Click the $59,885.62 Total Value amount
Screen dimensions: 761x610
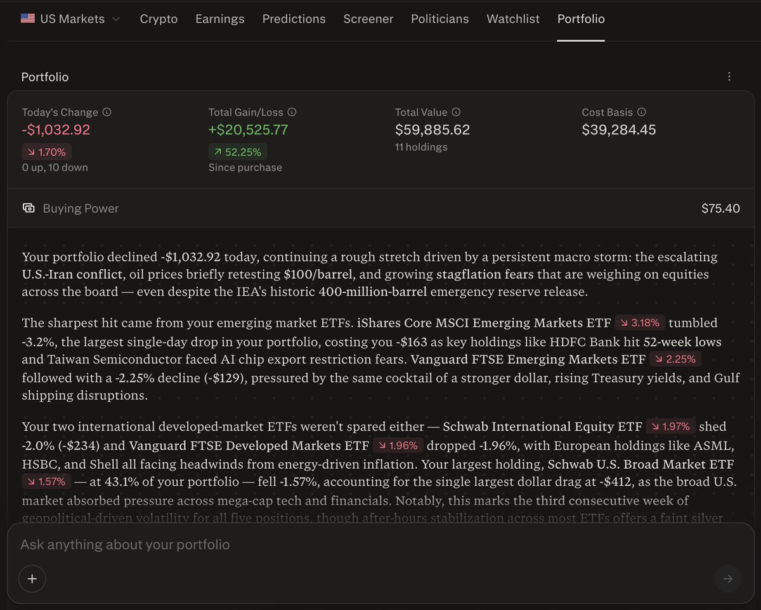(x=433, y=130)
